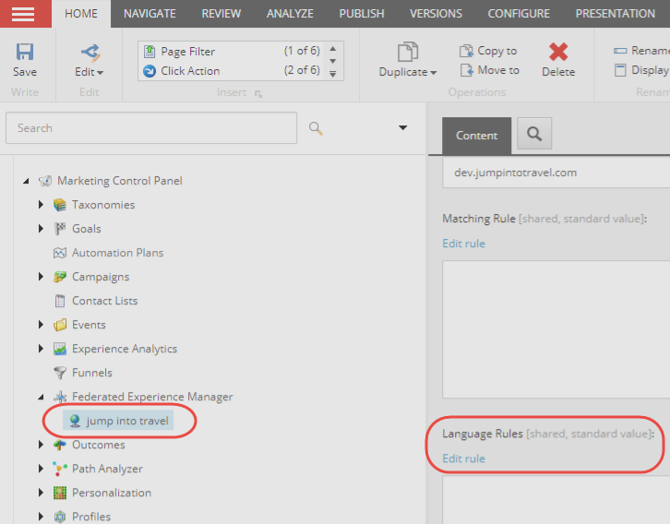Image resolution: width=670 pixels, height=524 pixels.
Task: Click Edit rule under Language Rules
Action: (463, 458)
